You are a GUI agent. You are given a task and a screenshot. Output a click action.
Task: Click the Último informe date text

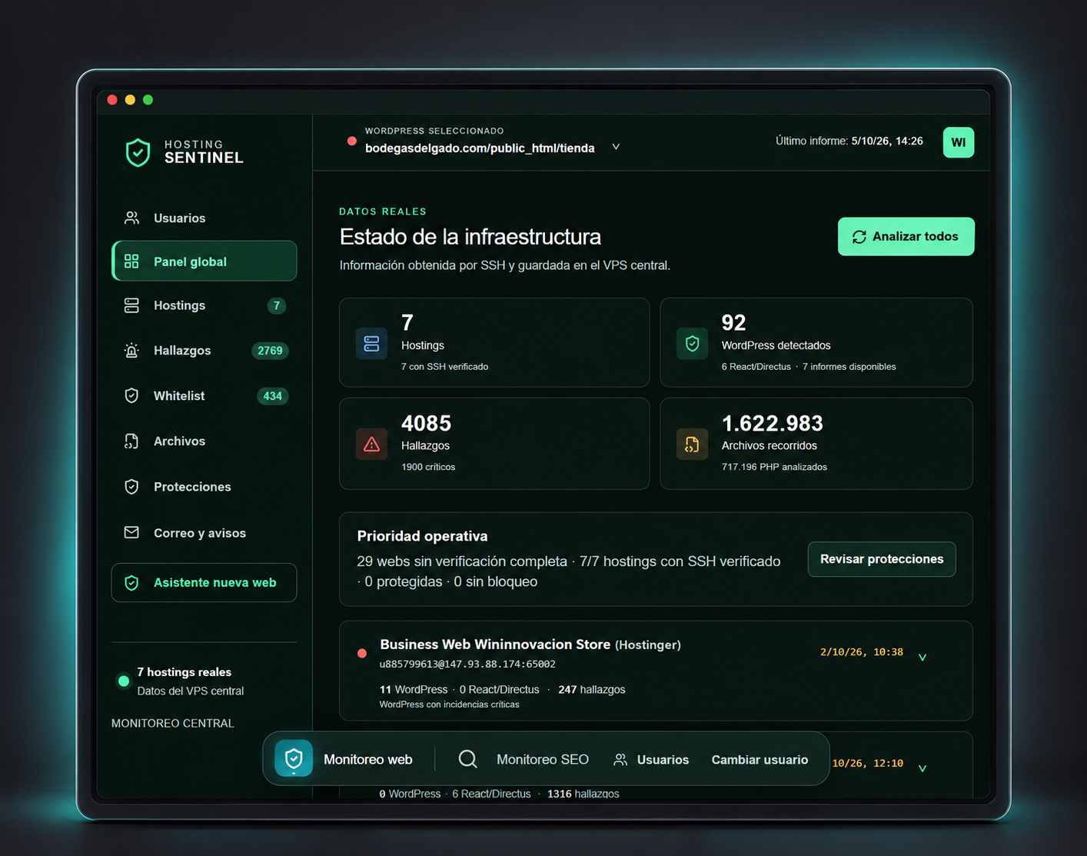[x=849, y=141]
